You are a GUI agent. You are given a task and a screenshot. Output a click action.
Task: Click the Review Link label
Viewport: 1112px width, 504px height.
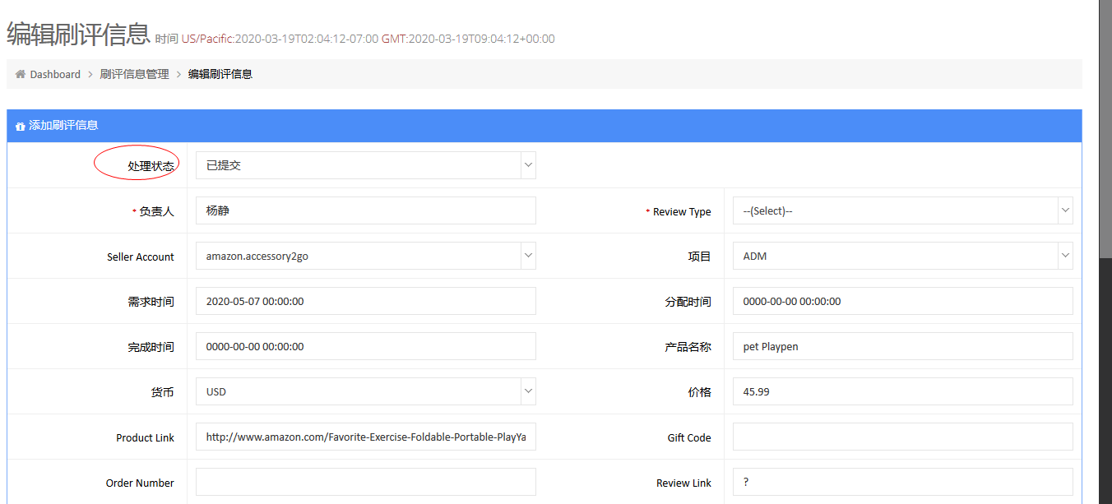coord(683,483)
